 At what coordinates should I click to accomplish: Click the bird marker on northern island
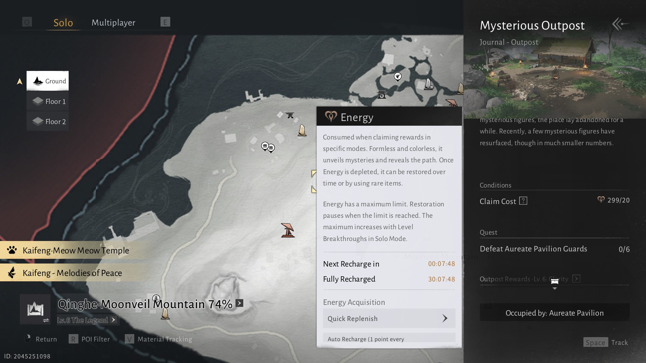click(398, 77)
